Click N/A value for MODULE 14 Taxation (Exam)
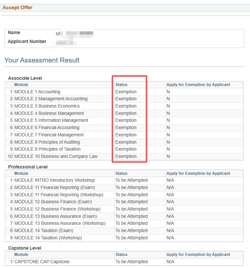 [x=170, y=230]
